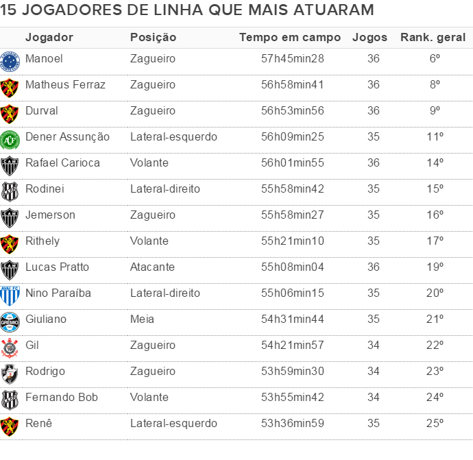
Task: Click the player name Rithely
Action: pos(43,241)
